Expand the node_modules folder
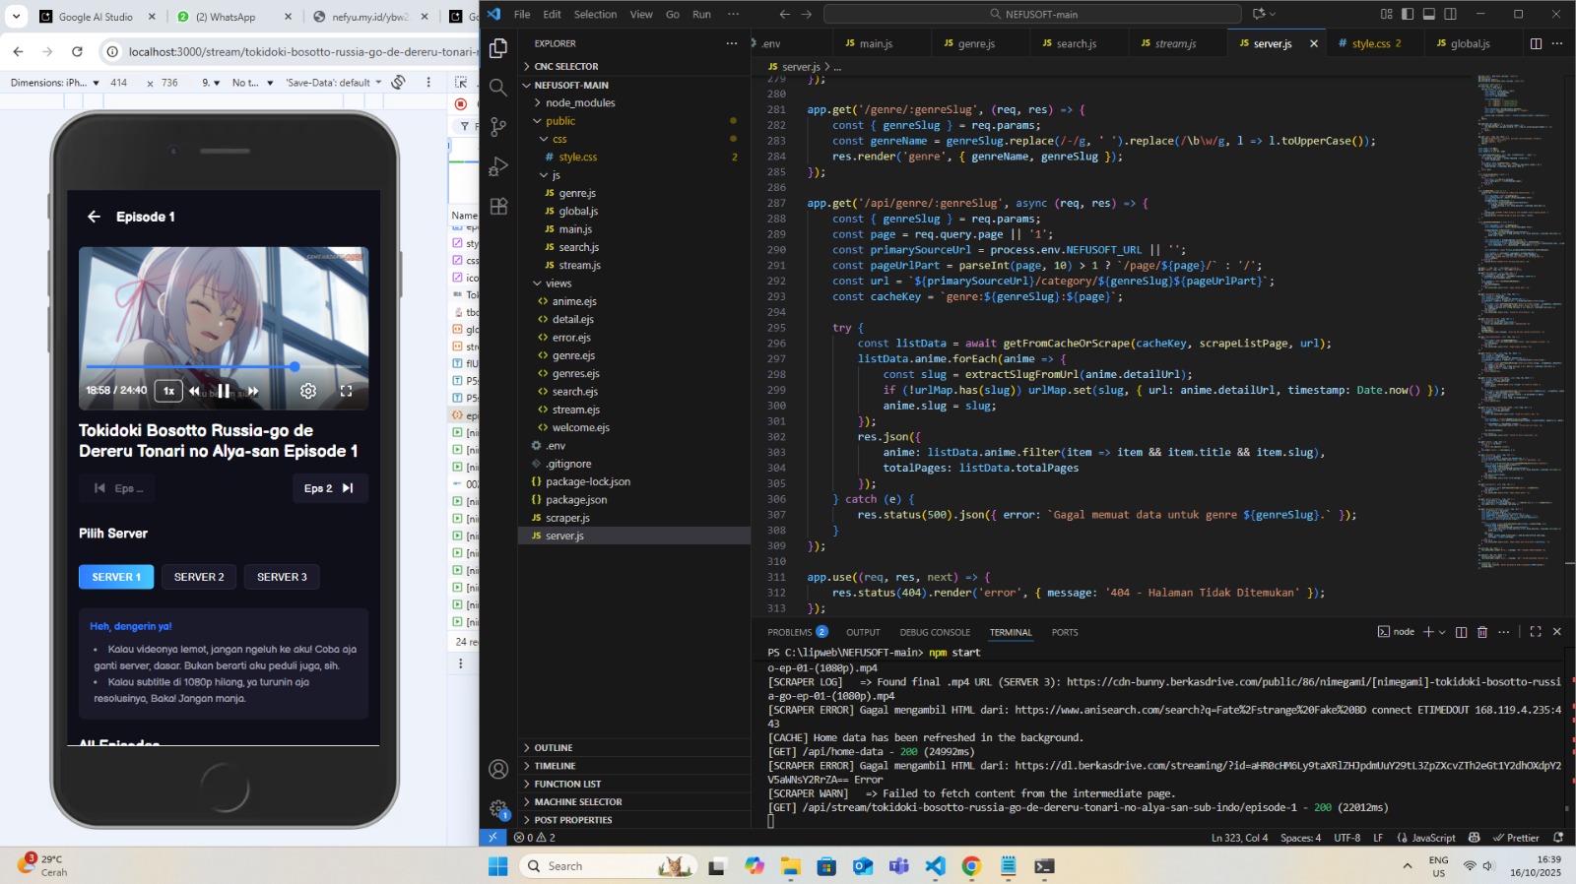1576x884 pixels. (x=579, y=103)
